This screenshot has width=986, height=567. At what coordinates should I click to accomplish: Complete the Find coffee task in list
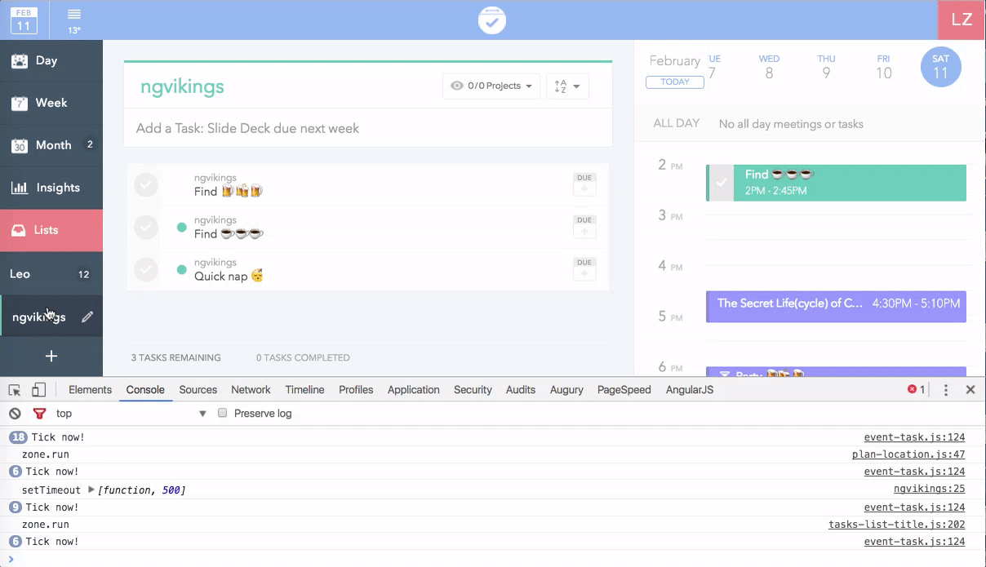tap(146, 227)
